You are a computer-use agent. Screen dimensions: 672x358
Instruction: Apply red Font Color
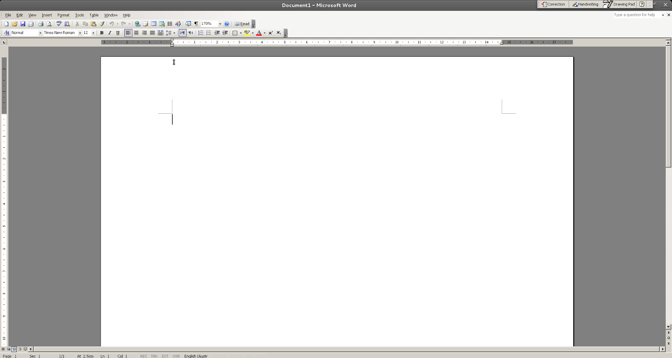259,33
